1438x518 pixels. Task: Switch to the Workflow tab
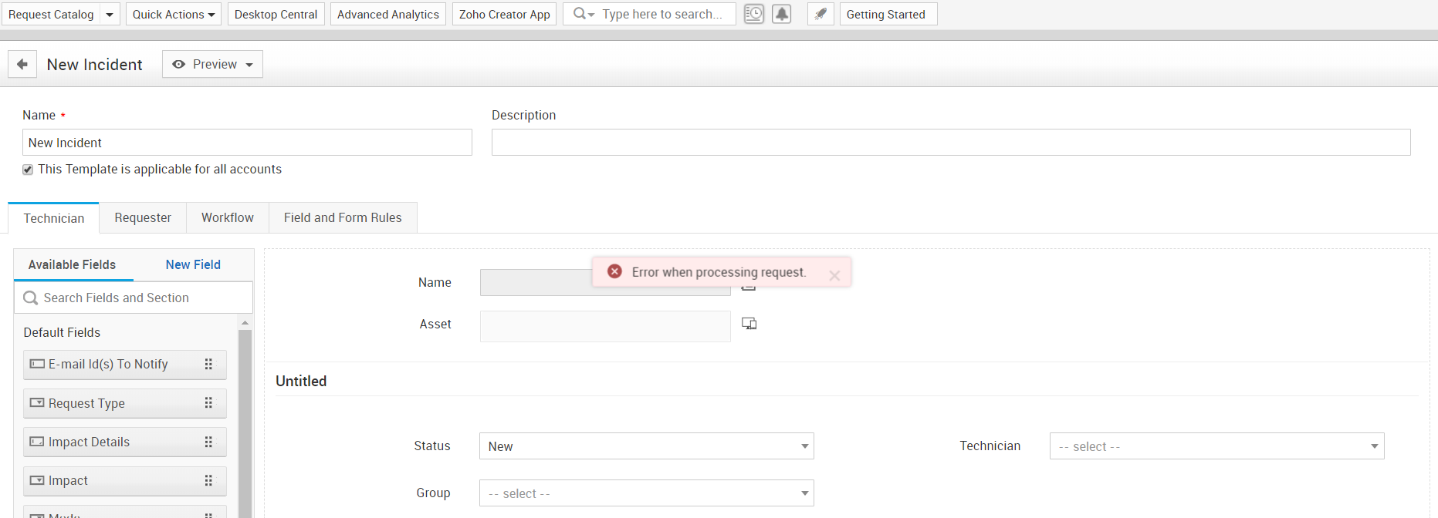coord(227,218)
